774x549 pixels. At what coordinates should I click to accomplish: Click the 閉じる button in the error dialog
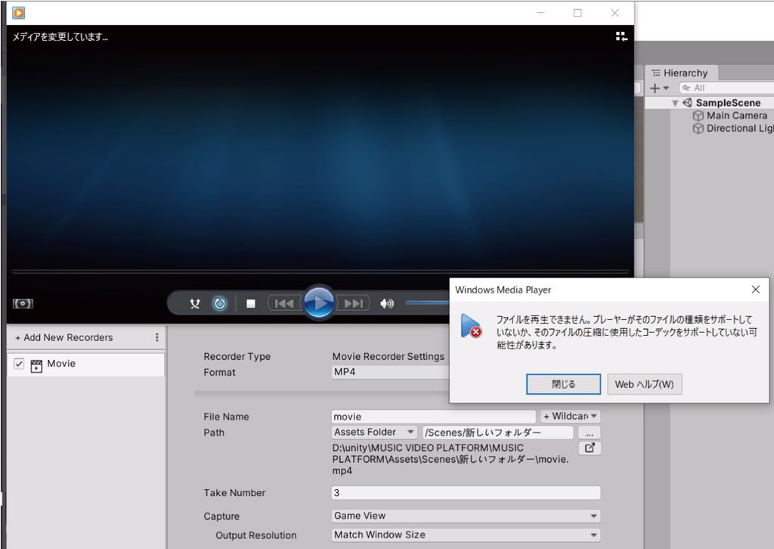(563, 384)
